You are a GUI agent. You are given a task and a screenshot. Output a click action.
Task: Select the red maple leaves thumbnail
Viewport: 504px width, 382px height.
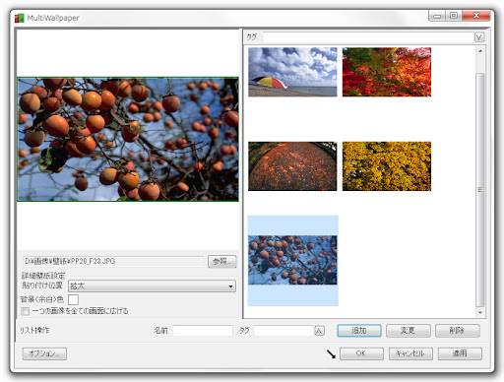(387, 72)
